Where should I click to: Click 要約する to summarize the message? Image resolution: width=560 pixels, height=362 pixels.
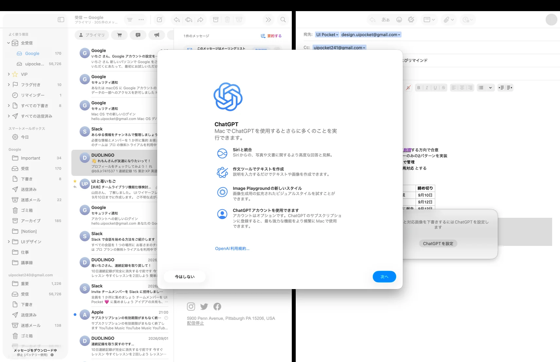pos(271,36)
